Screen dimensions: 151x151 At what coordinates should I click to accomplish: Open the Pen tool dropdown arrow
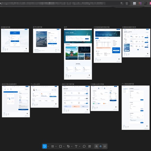click(x=72, y=146)
